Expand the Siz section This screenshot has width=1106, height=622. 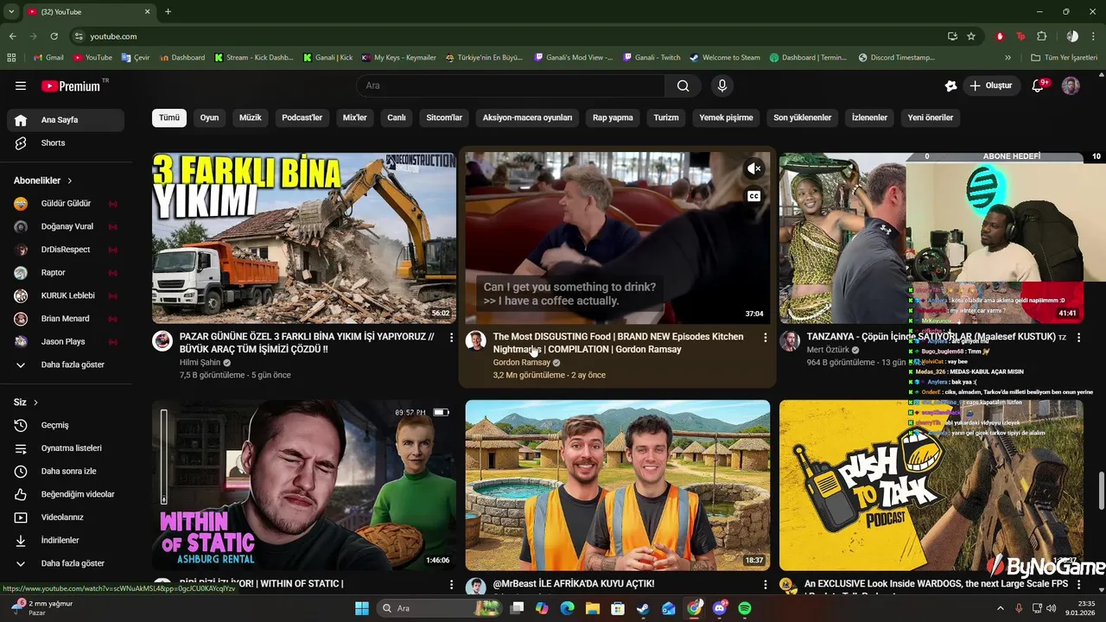tap(26, 403)
